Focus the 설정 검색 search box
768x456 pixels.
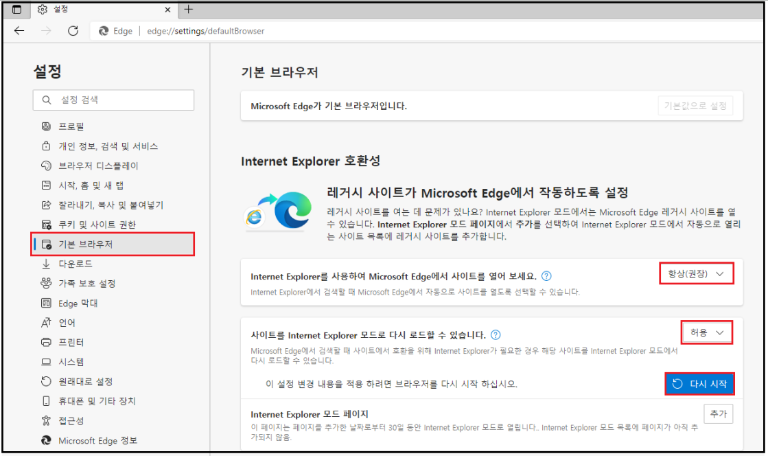pos(114,100)
